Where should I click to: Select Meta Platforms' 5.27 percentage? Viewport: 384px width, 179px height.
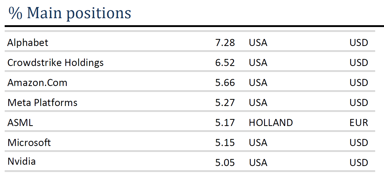pyautogui.click(x=225, y=103)
